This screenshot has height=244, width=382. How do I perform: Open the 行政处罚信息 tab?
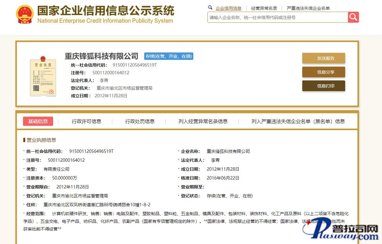pos(140,121)
